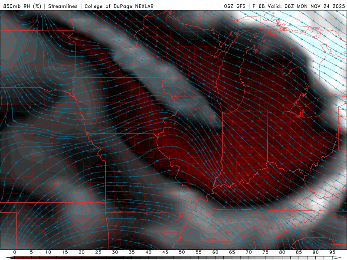Viewport: 347px width, 260px height.
Task: Click the "50" label on the color scale
Action: coord(182,252)
